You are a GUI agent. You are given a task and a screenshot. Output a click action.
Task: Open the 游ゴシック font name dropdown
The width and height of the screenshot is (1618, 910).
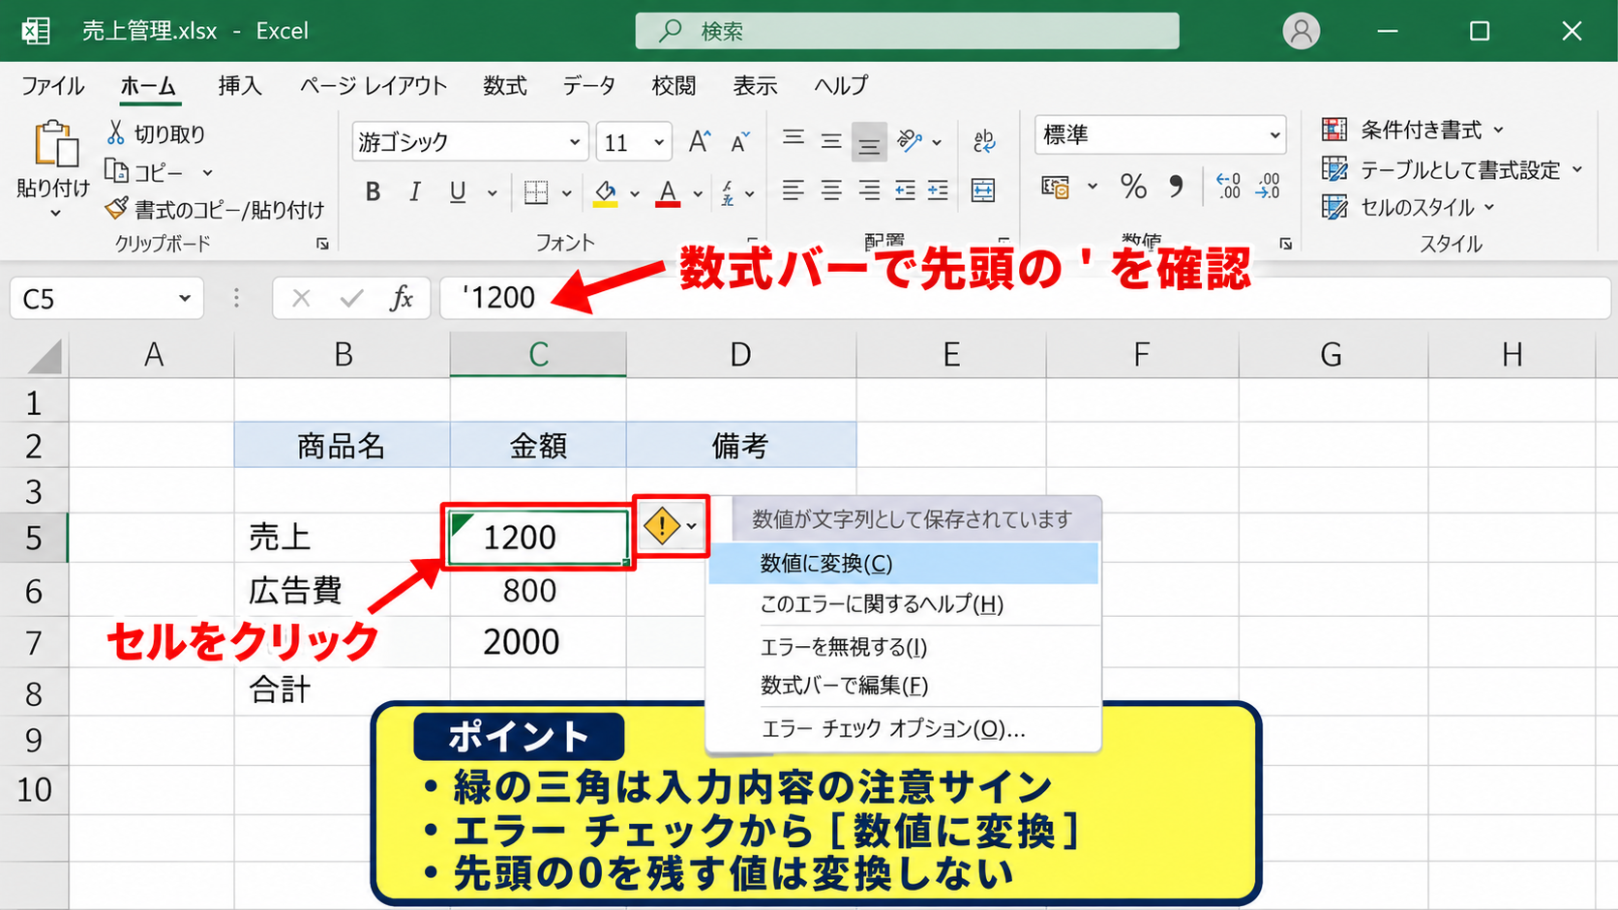click(575, 142)
